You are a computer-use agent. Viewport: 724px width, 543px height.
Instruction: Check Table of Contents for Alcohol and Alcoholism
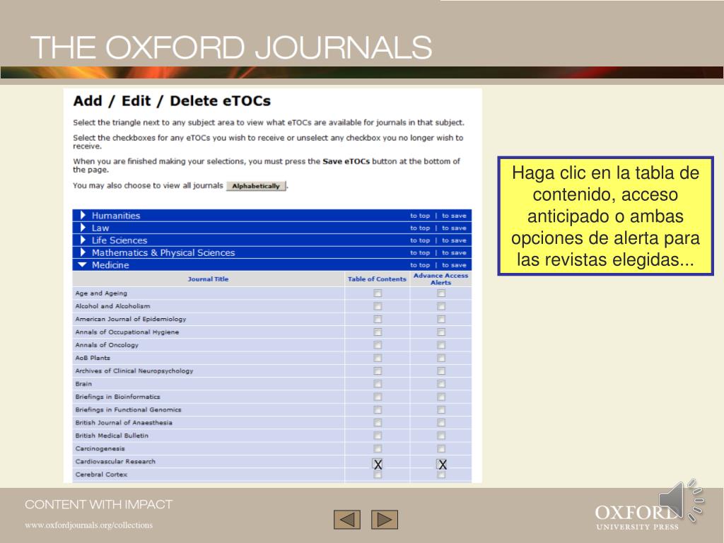[378, 306]
